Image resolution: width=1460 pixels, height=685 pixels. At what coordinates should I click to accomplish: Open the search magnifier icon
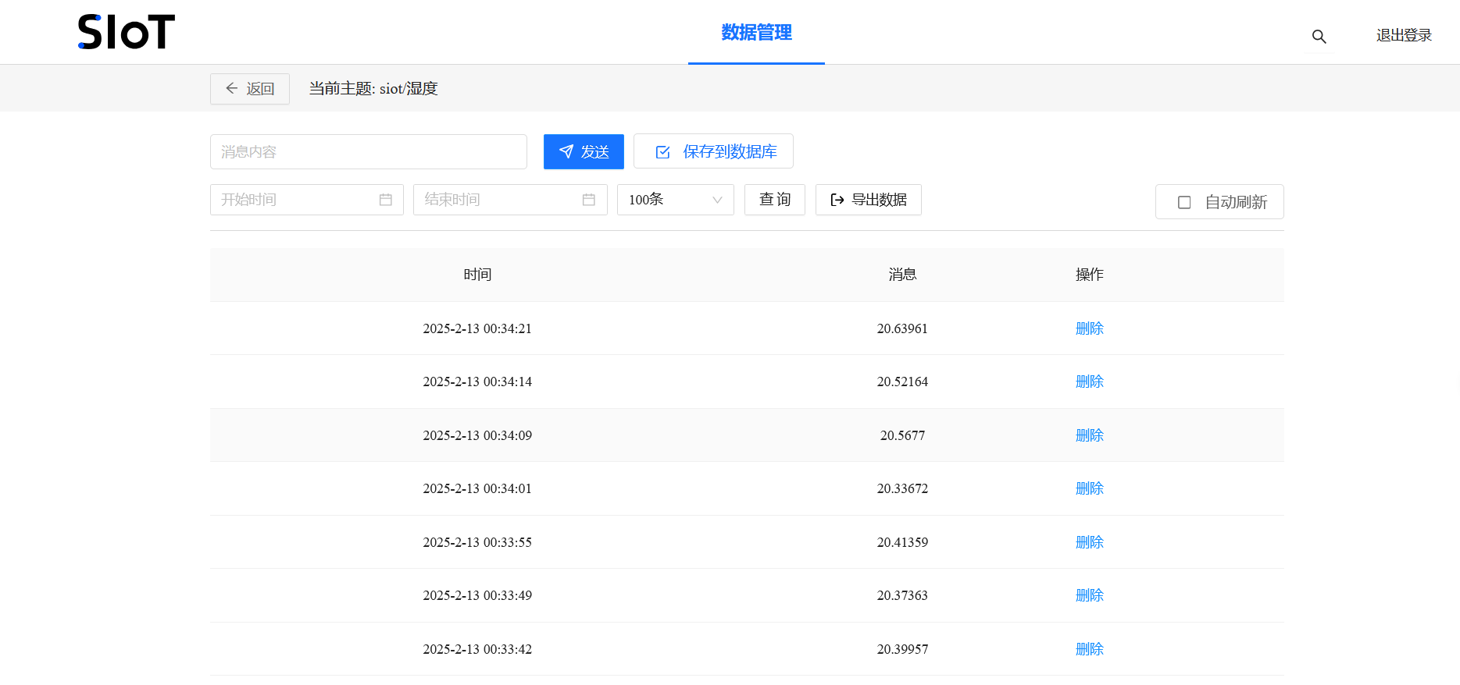(x=1319, y=36)
